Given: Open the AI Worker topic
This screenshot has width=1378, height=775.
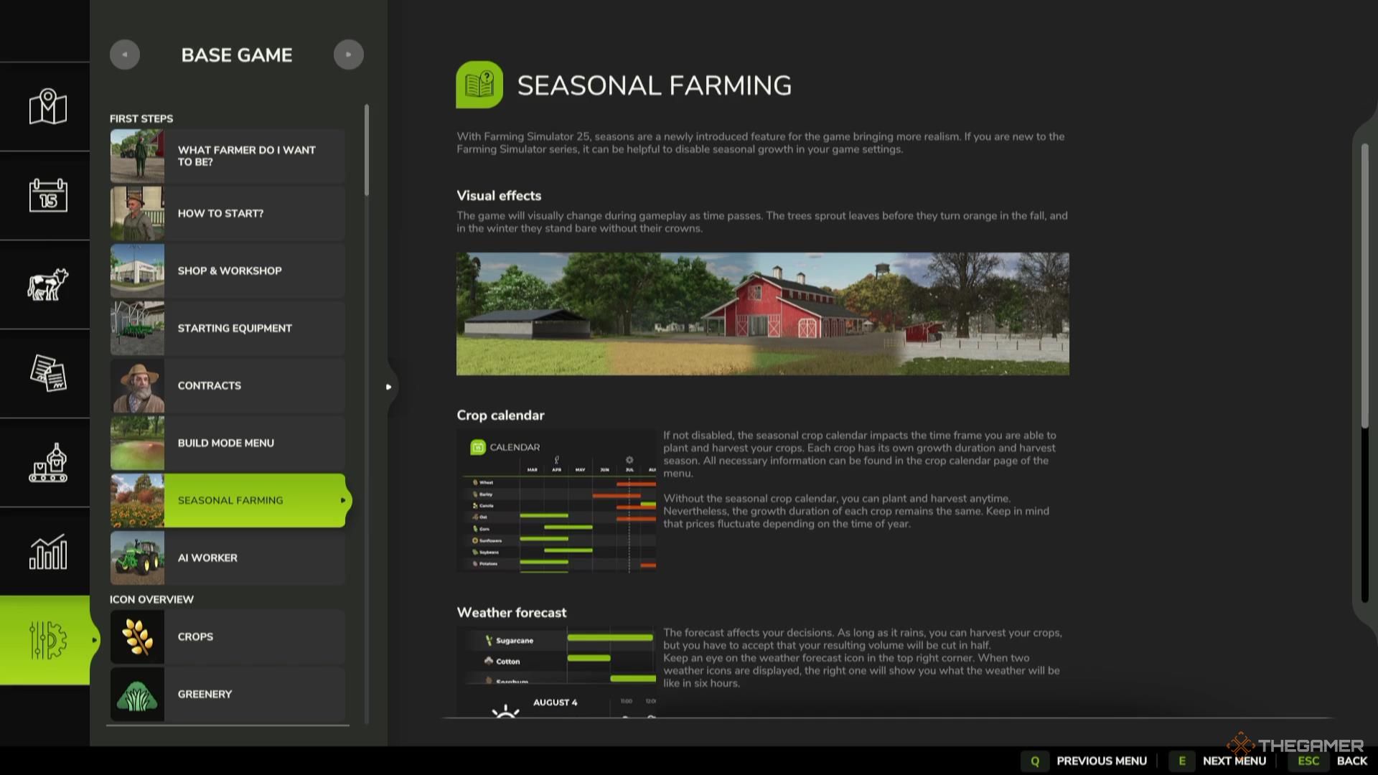Looking at the screenshot, I should pyautogui.click(x=228, y=558).
